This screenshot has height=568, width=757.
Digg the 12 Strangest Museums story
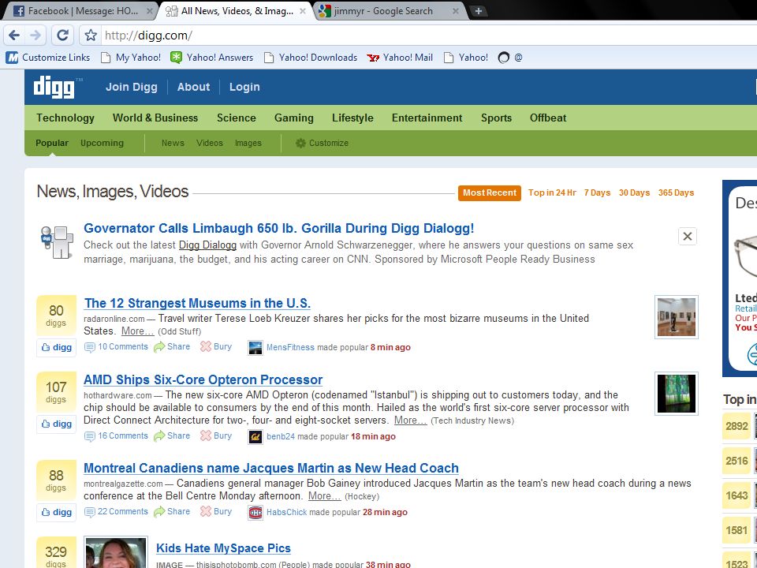pyautogui.click(x=57, y=347)
